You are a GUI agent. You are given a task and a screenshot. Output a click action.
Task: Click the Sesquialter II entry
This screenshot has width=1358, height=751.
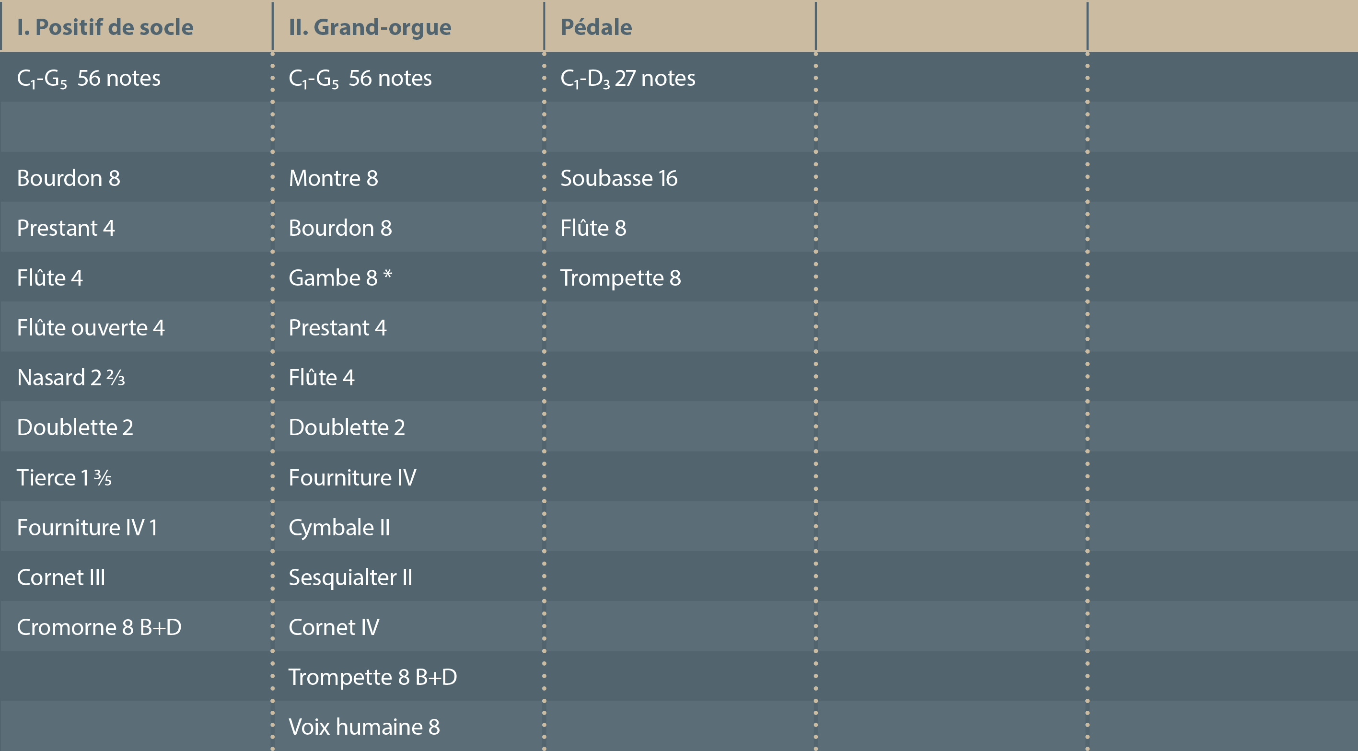tap(350, 577)
